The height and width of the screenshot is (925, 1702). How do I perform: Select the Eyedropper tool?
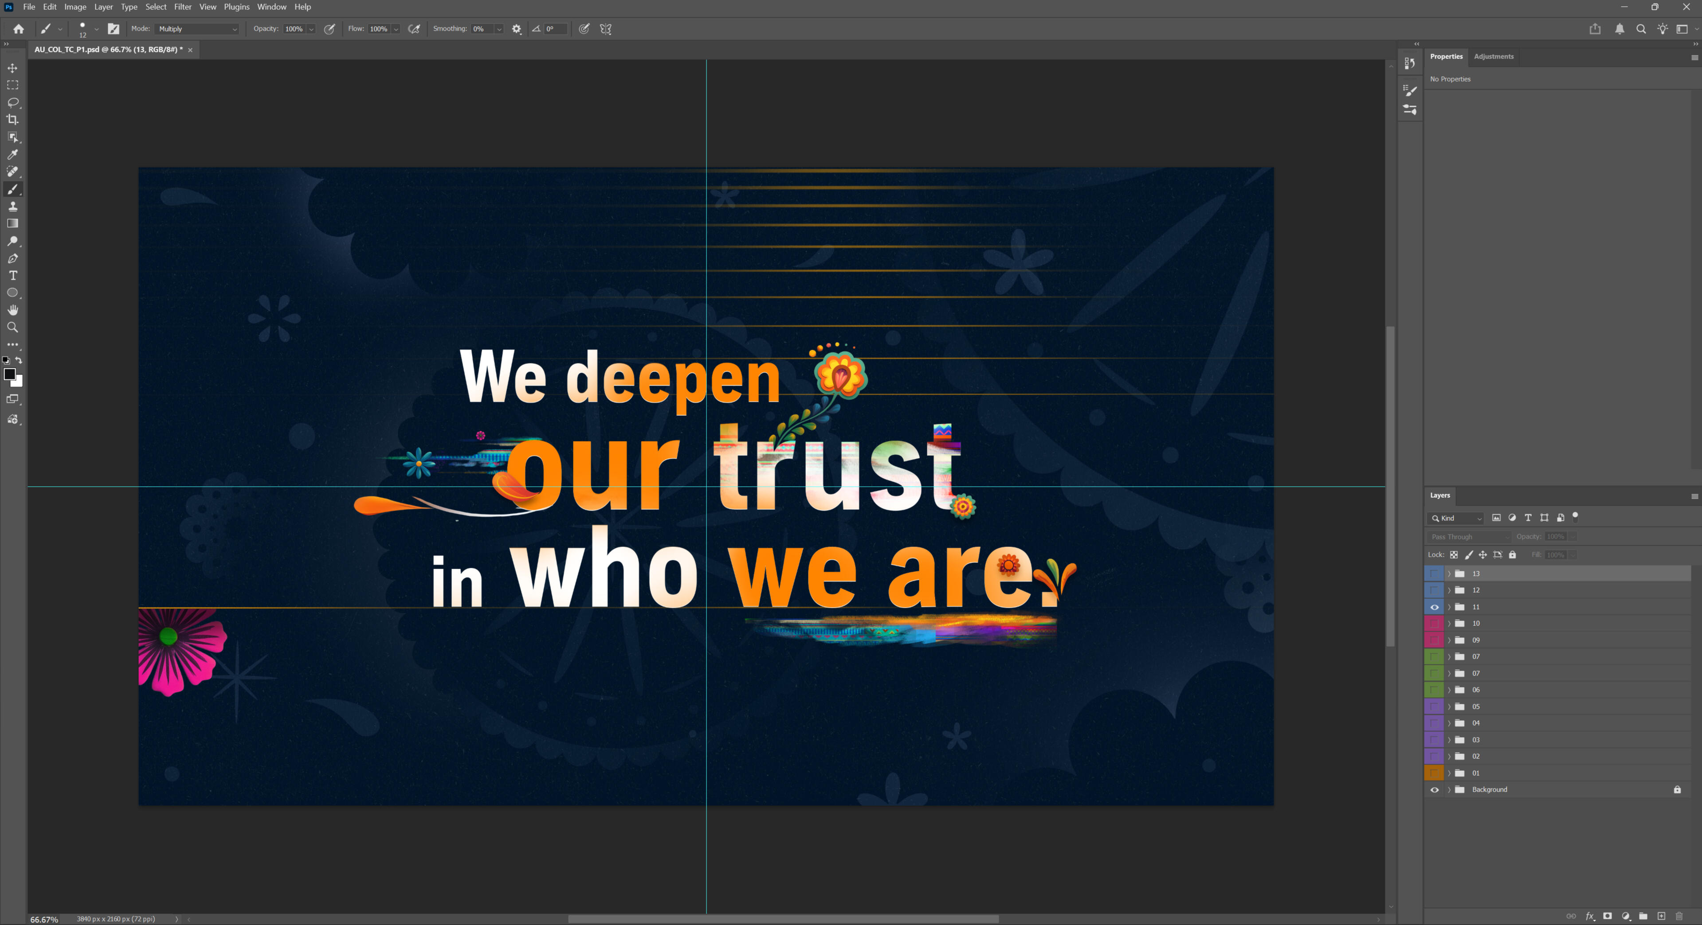point(12,155)
